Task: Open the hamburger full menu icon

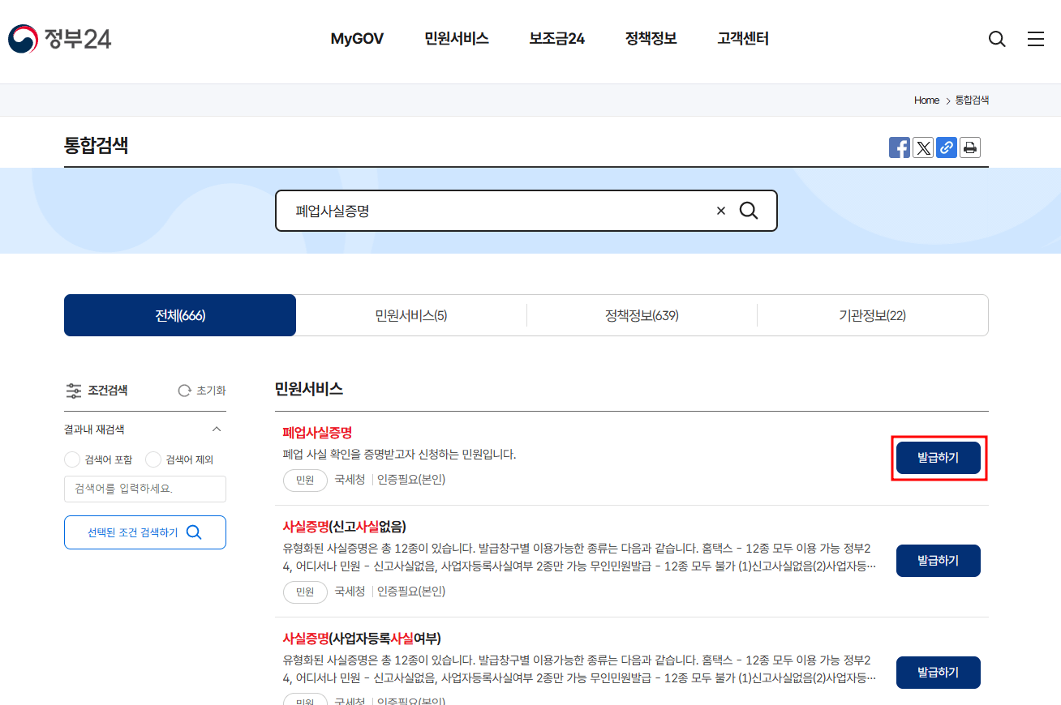Action: (x=1036, y=39)
